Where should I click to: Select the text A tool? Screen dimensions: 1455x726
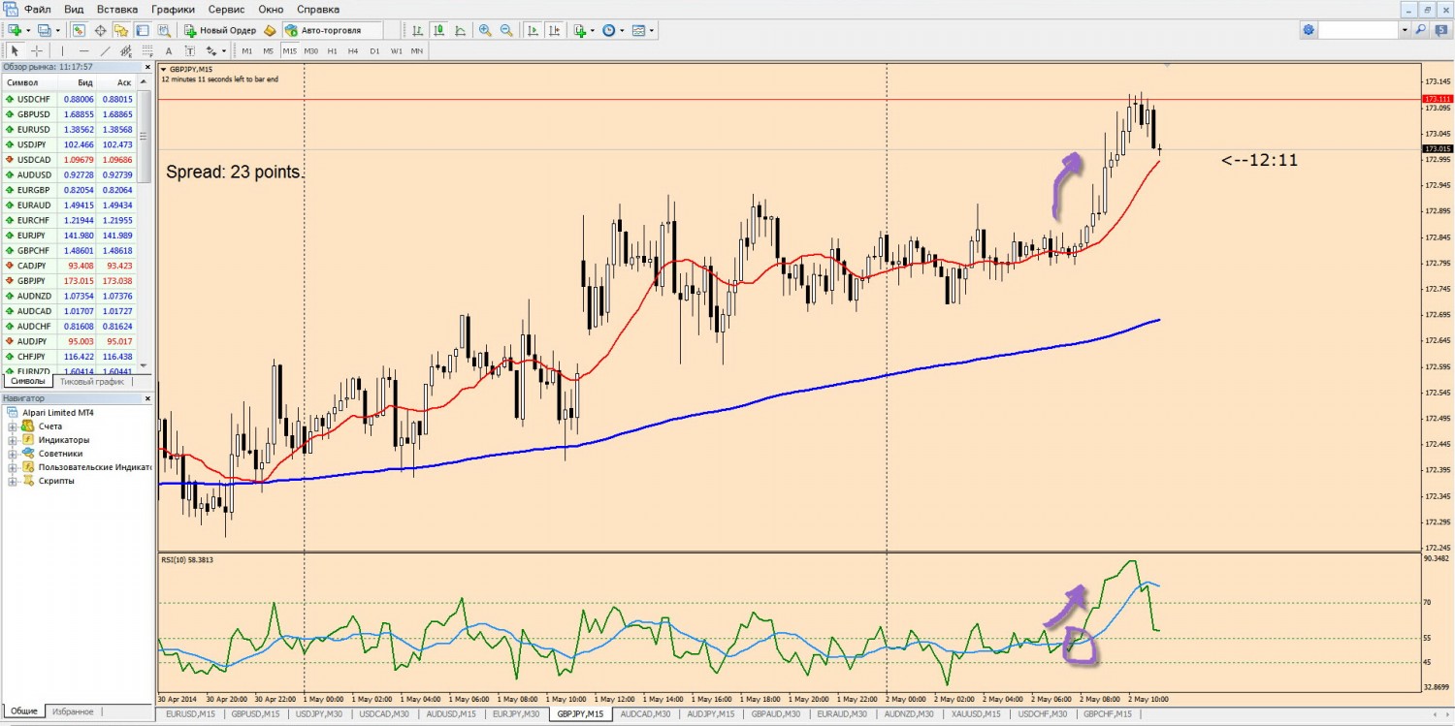pos(169,50)
